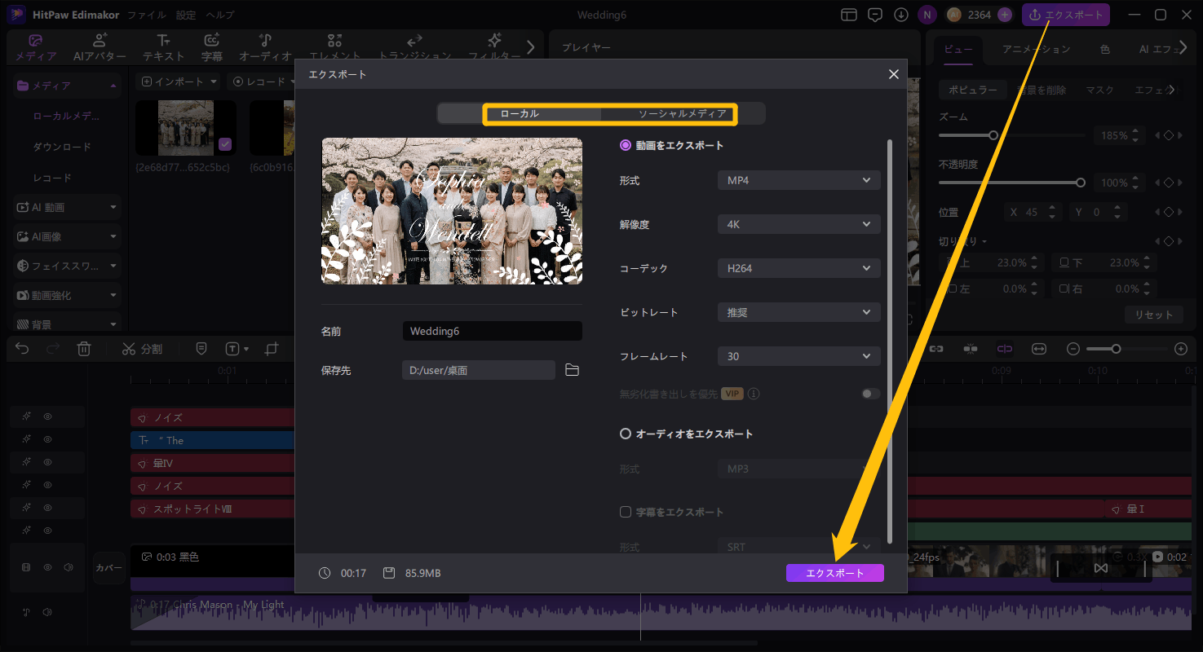This screenshot has width=1203, height=652.
Task: Click the trash icon to delete selection
Action: tap(84, 348)
